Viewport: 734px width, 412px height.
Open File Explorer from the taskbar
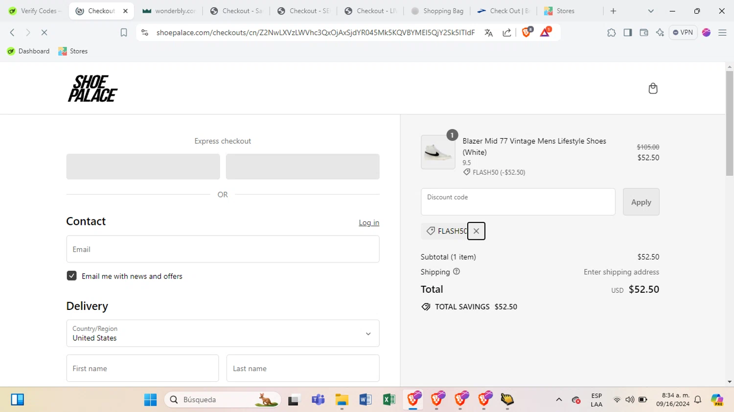(342, 400)
